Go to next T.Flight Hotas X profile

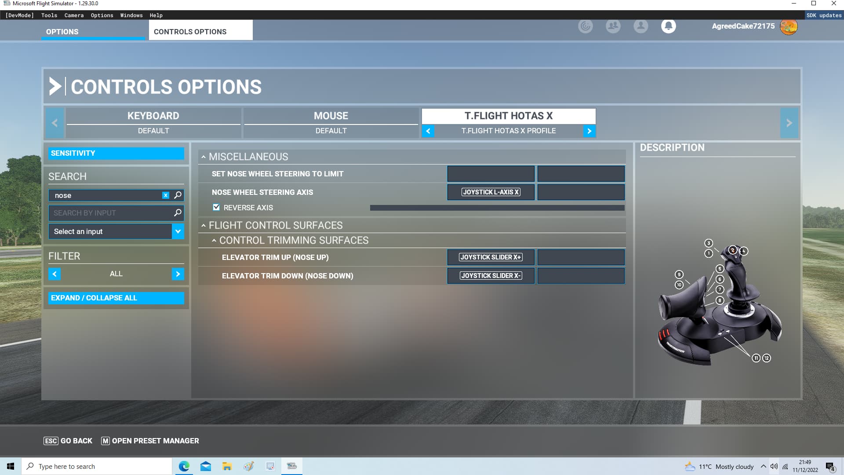click(x=589, y=131)
